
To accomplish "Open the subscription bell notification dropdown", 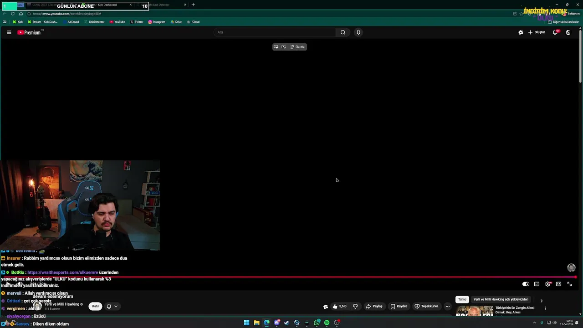I will 112,306.
